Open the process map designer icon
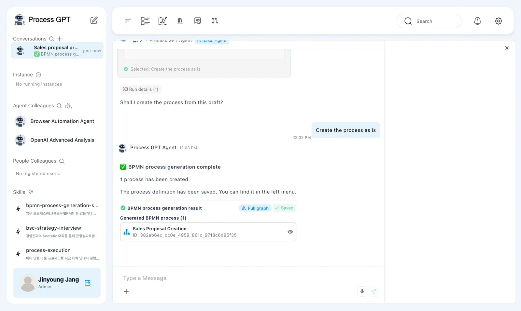Screen dimensions: 521x311 click(x=163, y=21)
